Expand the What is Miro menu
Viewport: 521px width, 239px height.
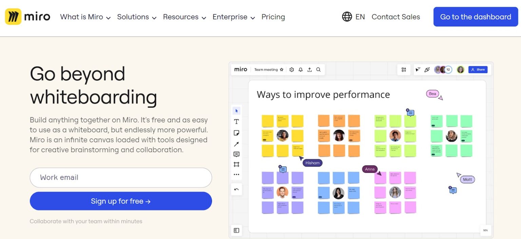tap(85, 17)
